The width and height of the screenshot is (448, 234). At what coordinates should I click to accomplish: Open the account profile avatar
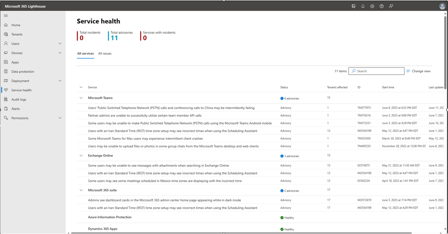(442, 6)
